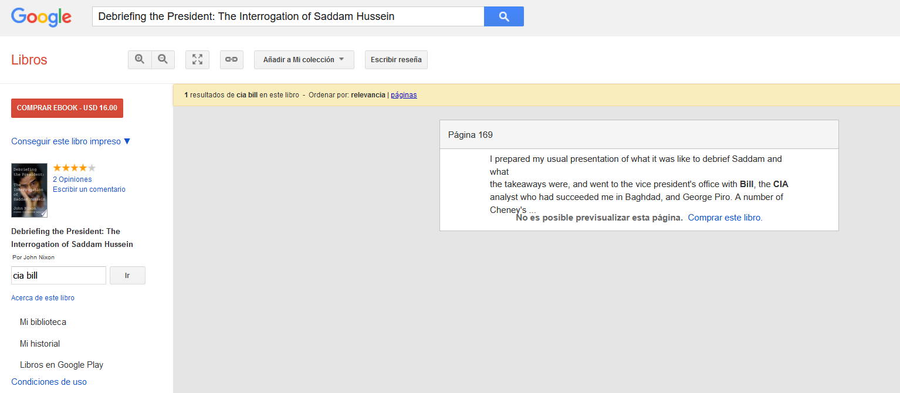
Task: Click the snippet text about Bill, the CIA analyst
Action: pyautogui.click(x=639, y=184)
